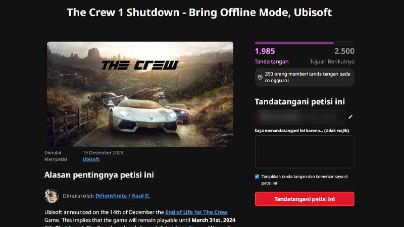Click the Tujuan Berikutnya label
The image size is (404, 227).
(x=332, y=62)
